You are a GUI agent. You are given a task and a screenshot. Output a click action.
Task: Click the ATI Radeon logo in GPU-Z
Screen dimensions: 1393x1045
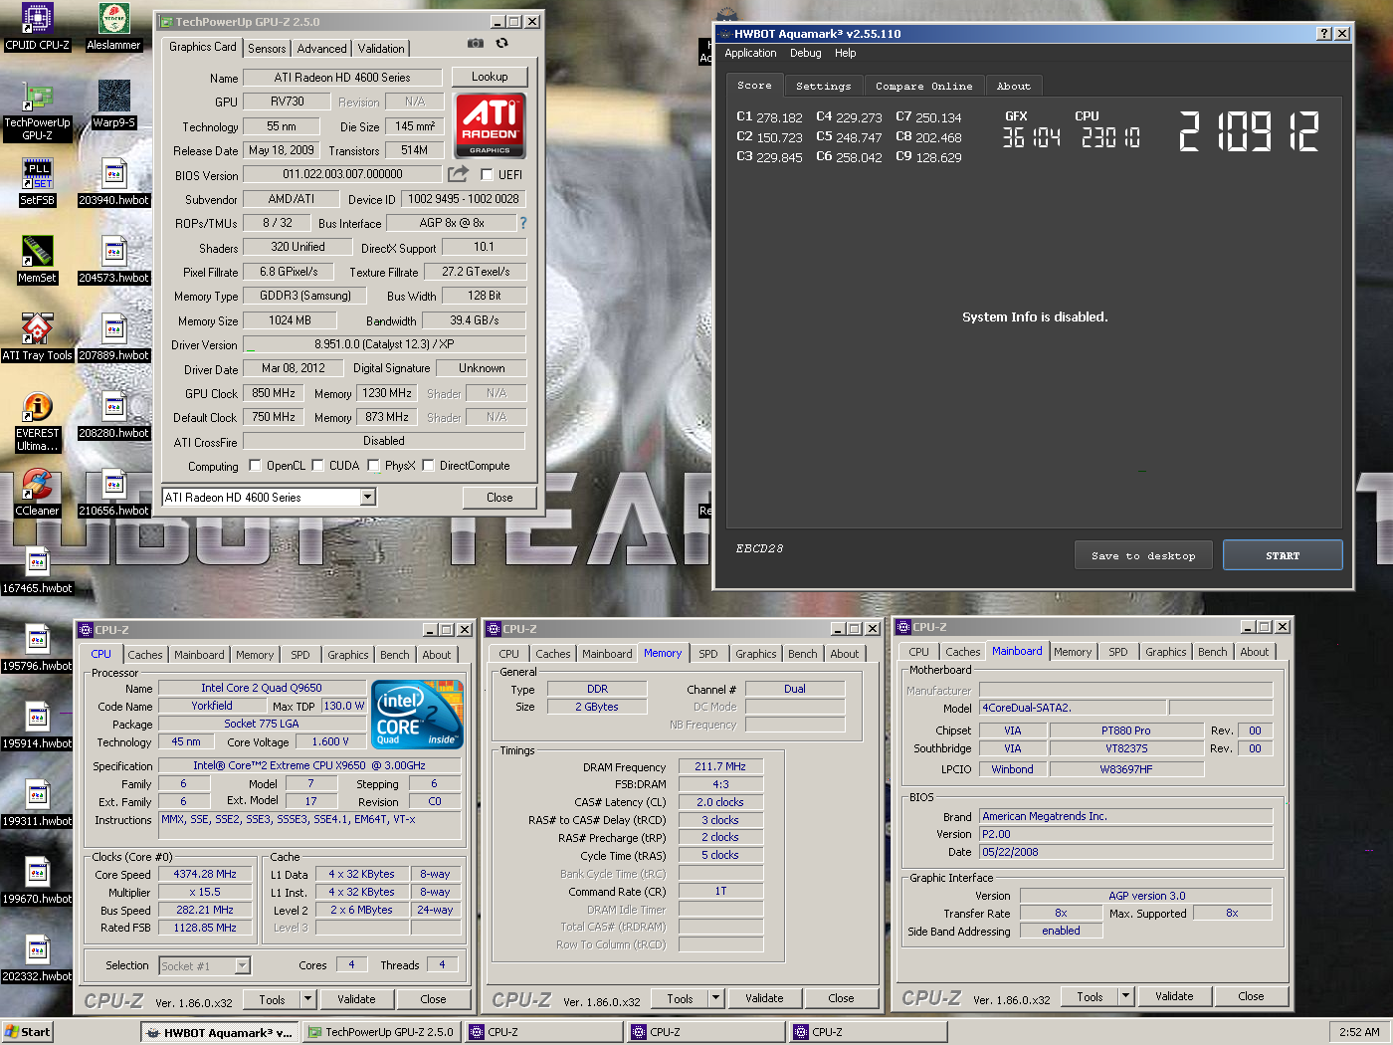point(490,125)
